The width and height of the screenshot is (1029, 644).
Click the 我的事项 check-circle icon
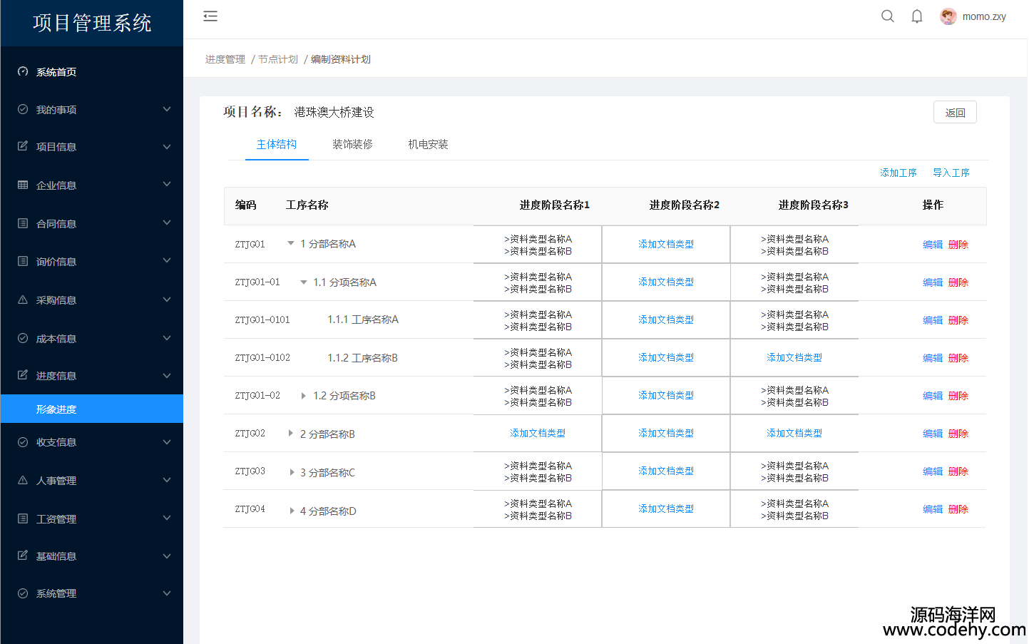23,109
